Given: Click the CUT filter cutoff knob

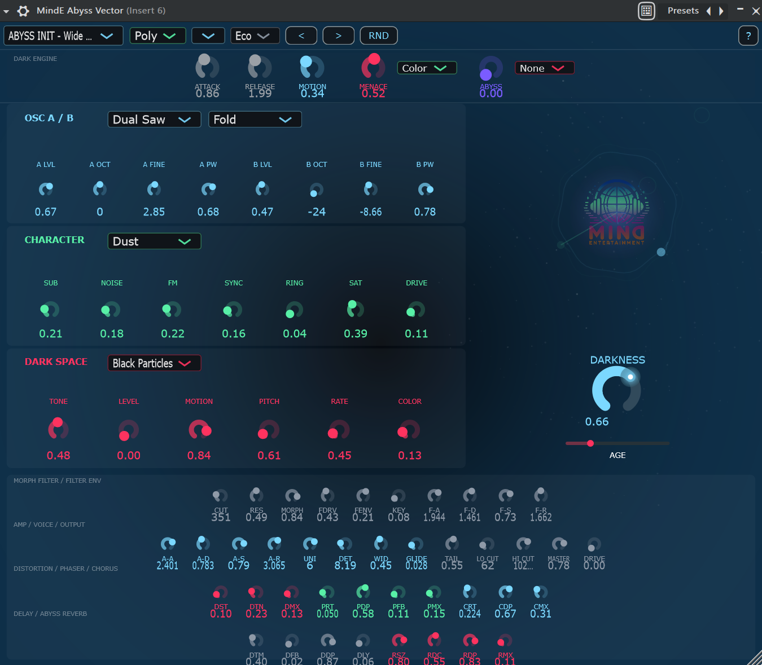Looking at the screenshot, I should pyautogui.click(x=220, y=496).
